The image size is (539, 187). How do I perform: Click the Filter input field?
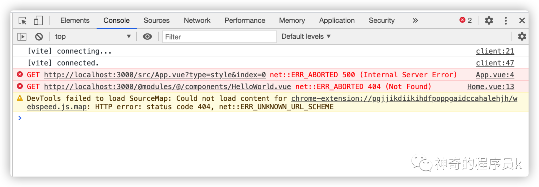pos(219,37)
